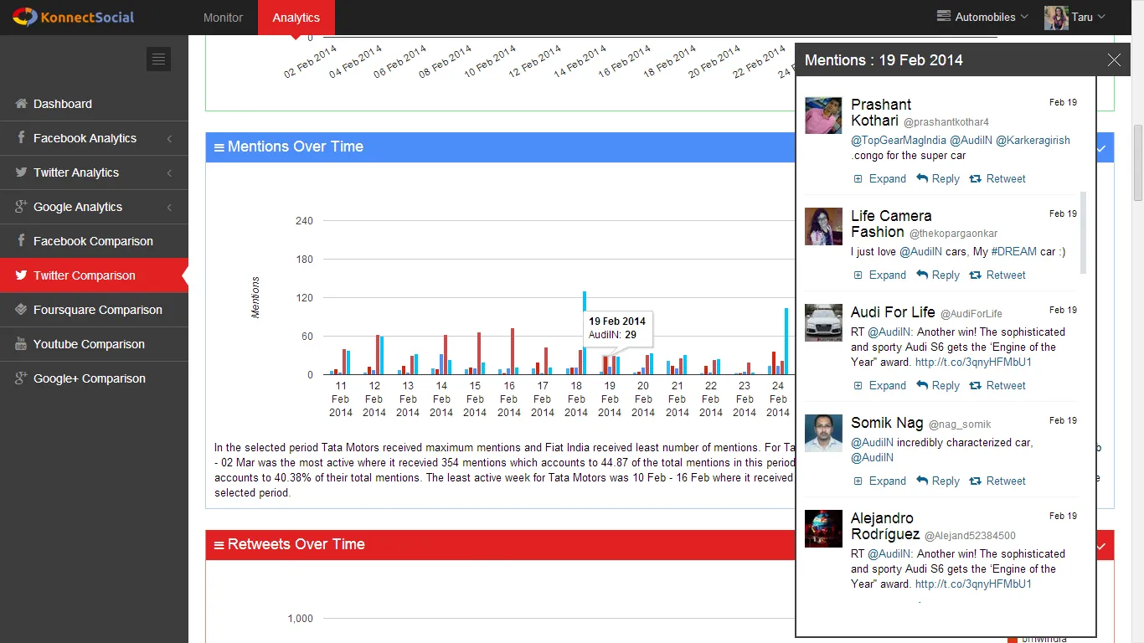This screenshot has width=1144, height=643.
Task: Click the Twitter Comparison bird icon
Action: (21, 275)
